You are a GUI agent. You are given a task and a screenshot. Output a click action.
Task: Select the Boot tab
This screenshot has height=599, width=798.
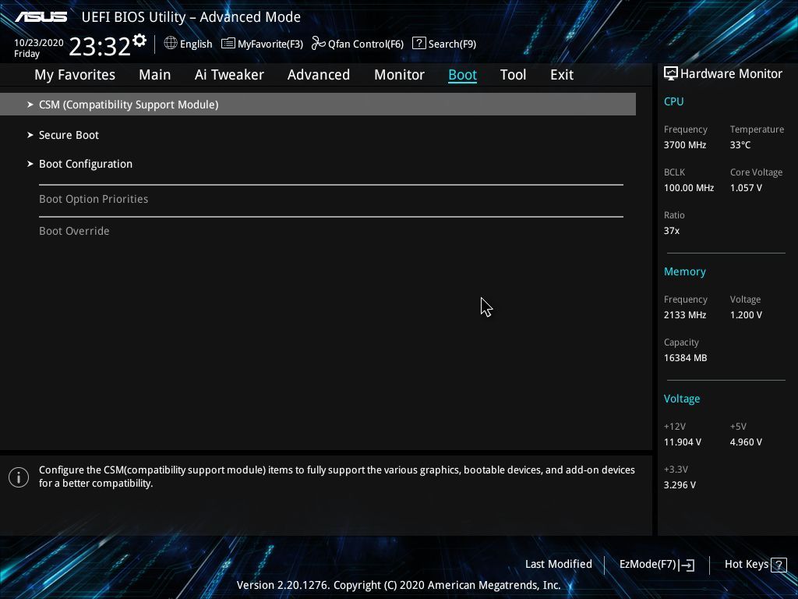tap(463, 75)
